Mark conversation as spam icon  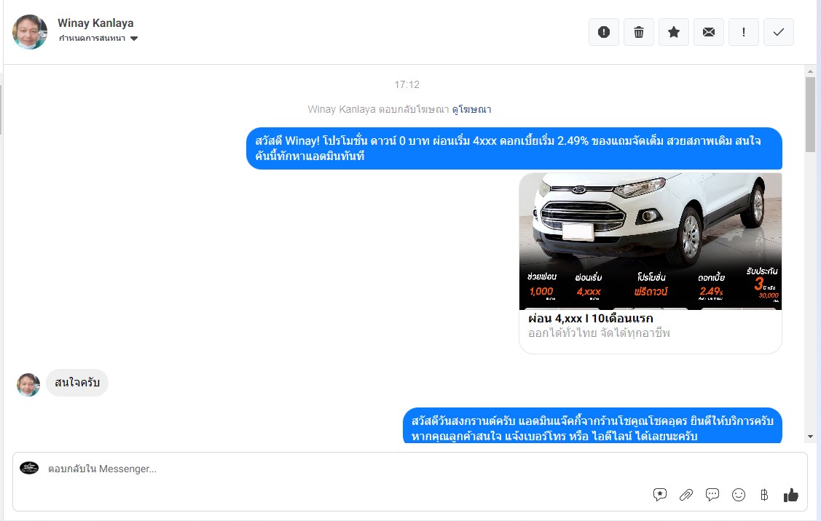point(604,32)
